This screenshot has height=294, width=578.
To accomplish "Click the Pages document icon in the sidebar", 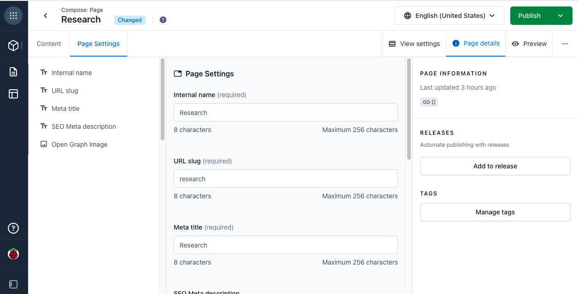I will 13,71.
